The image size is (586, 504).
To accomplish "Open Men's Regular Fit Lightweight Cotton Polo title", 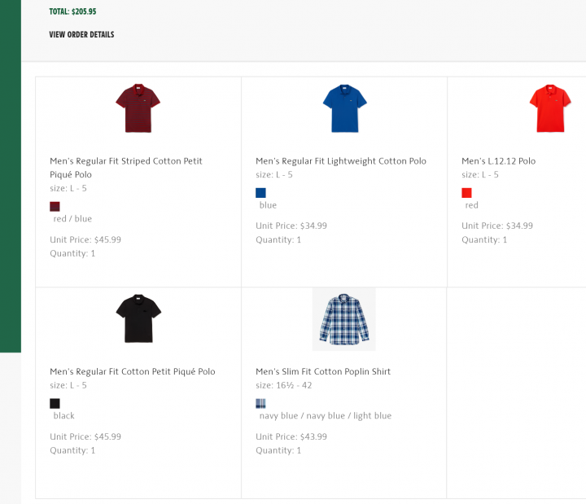I will (x=340, y=161).
